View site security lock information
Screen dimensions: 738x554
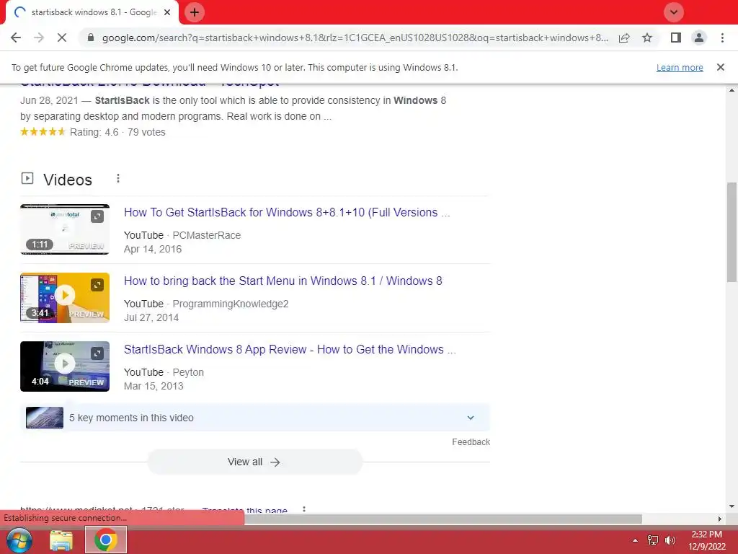tap(91, 38)
